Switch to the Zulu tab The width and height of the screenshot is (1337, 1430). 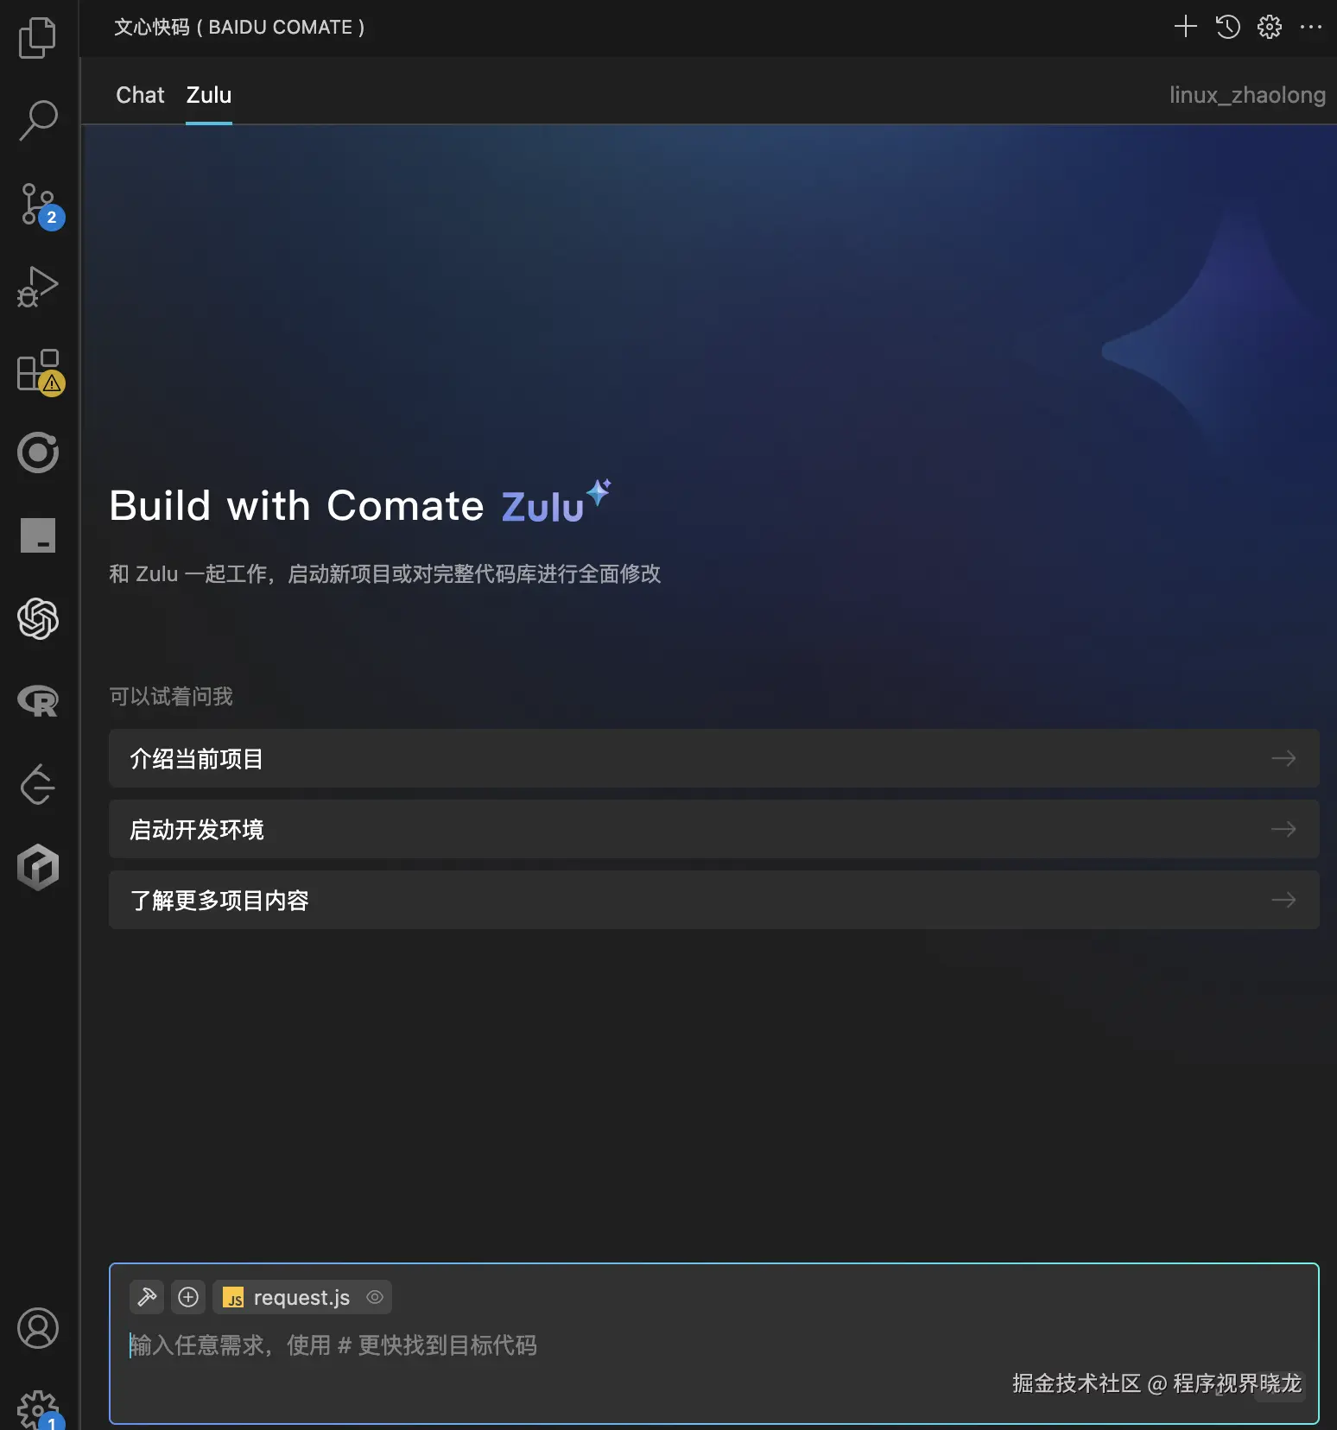point(209,95)
